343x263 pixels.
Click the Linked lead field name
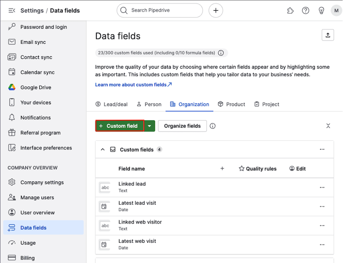(x=132, y=184)
